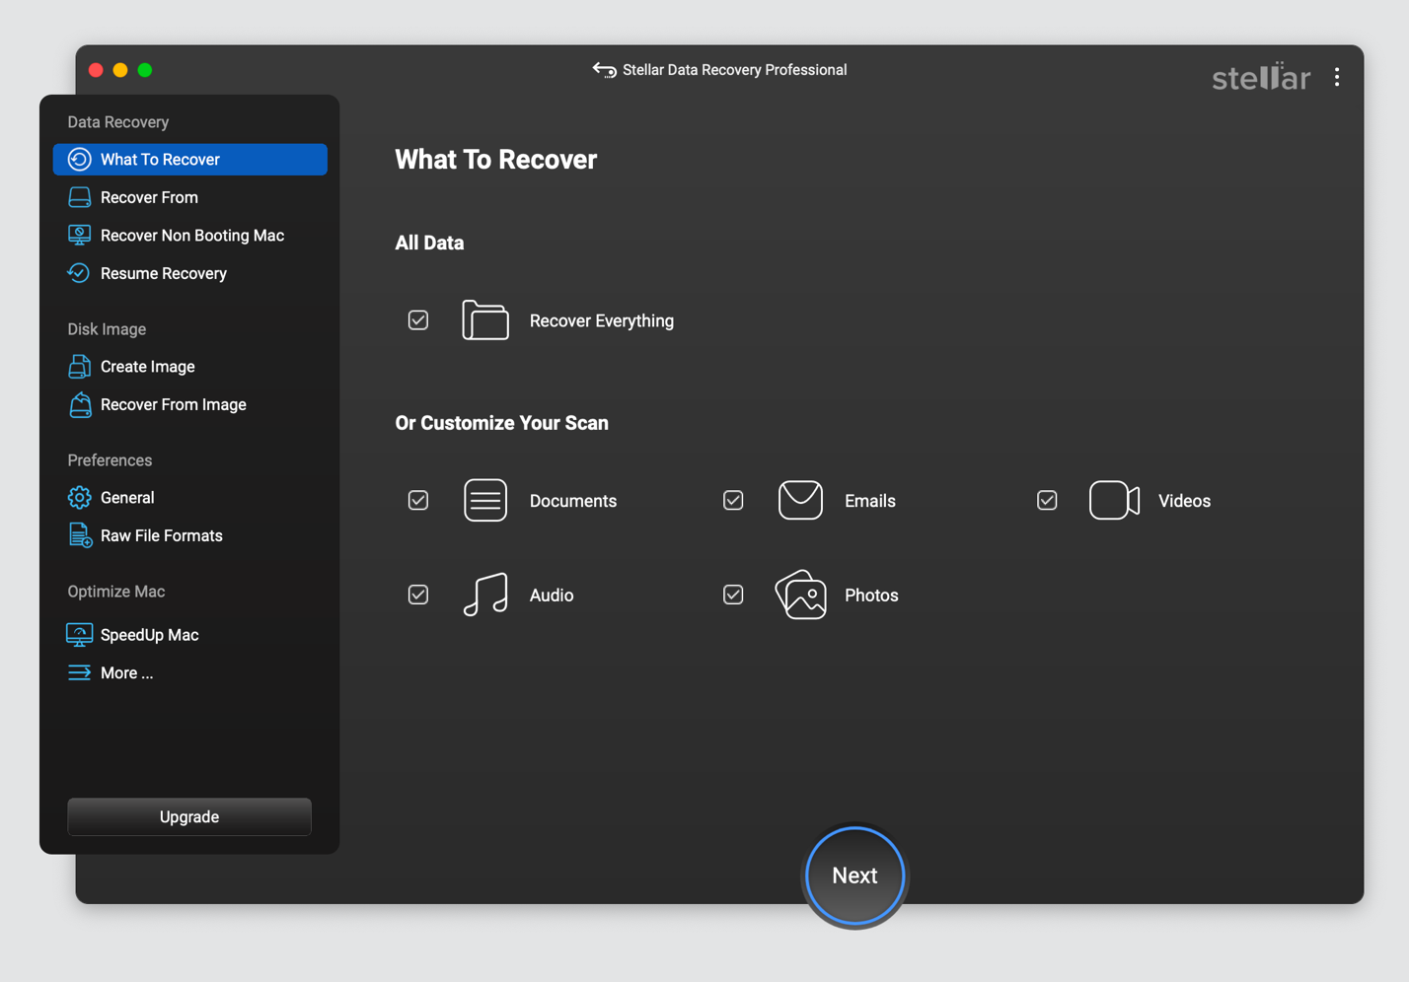Click the More lines icon
This screenshot has width=1409, height=982.
(79, 672)
